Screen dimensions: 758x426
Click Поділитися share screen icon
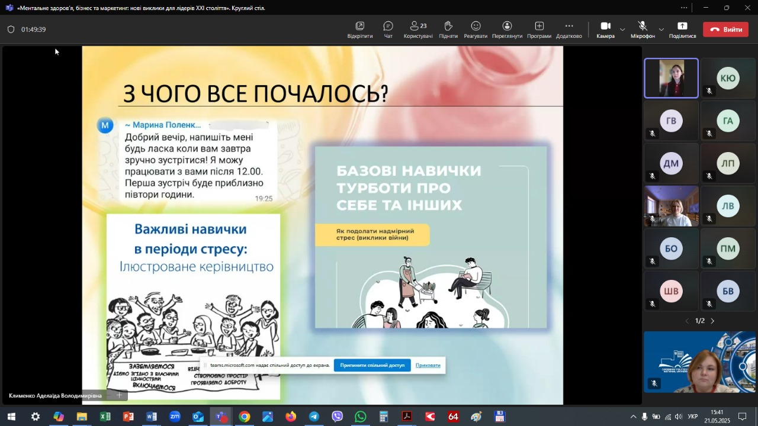point(682,29)
